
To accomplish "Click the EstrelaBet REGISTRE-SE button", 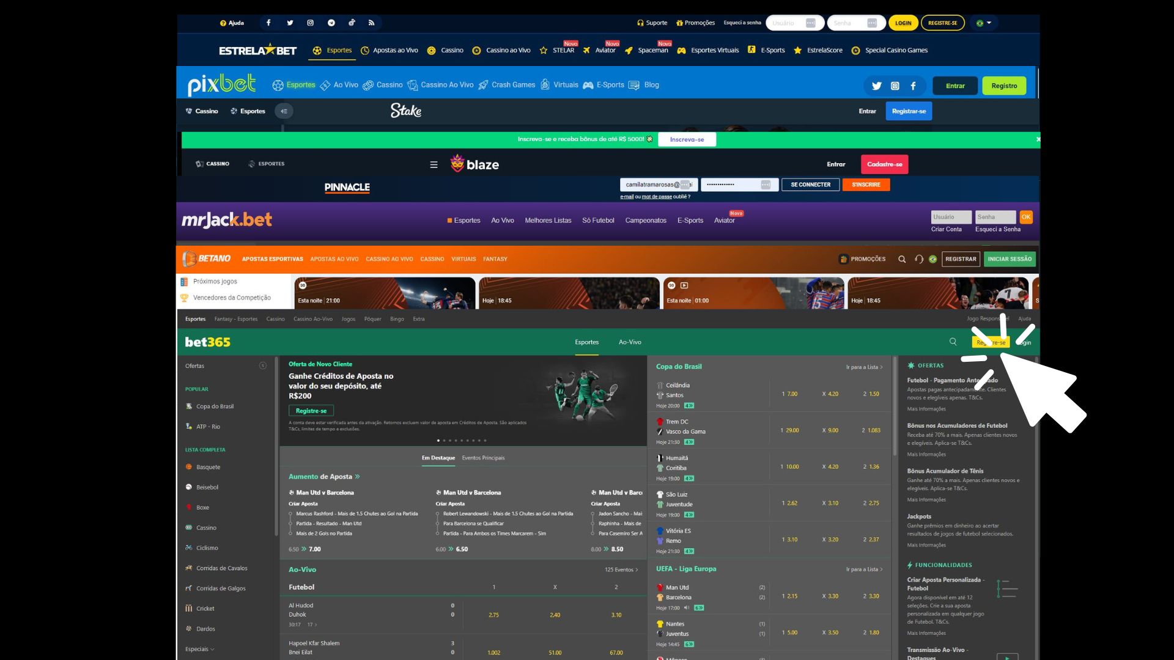I will point(942,23).
